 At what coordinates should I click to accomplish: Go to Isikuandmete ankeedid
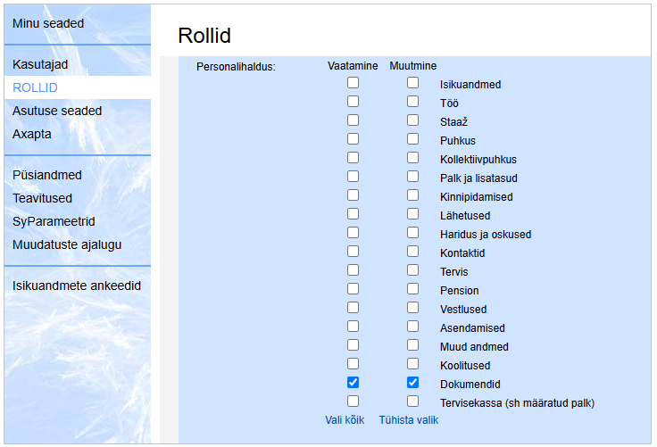click(x=77, y=286)
